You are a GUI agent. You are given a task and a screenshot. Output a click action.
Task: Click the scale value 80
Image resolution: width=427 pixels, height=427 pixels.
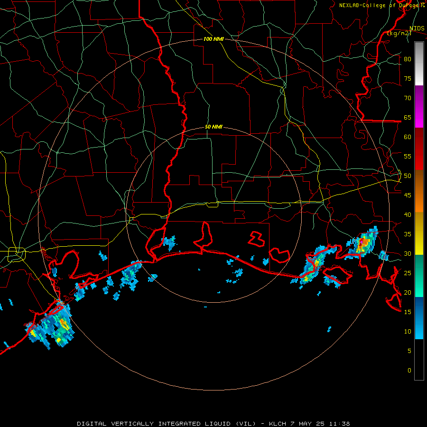click(408, 59)
